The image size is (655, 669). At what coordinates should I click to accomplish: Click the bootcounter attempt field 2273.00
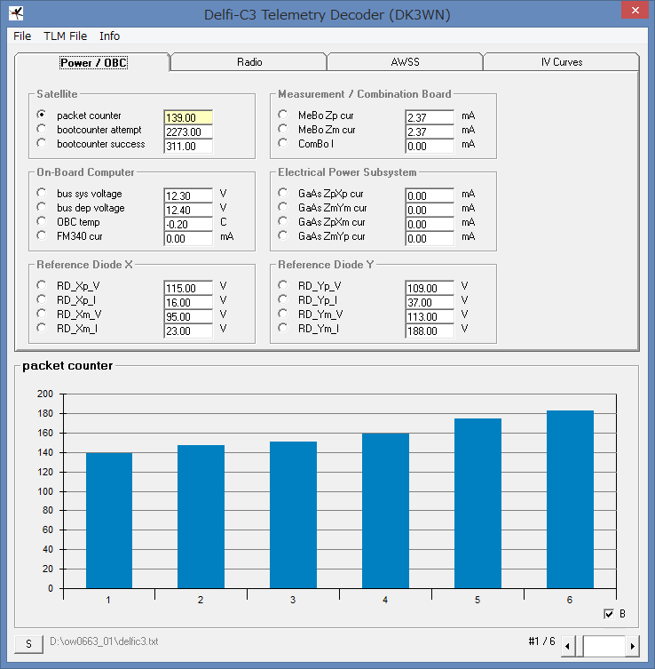[x=188, y=131]
